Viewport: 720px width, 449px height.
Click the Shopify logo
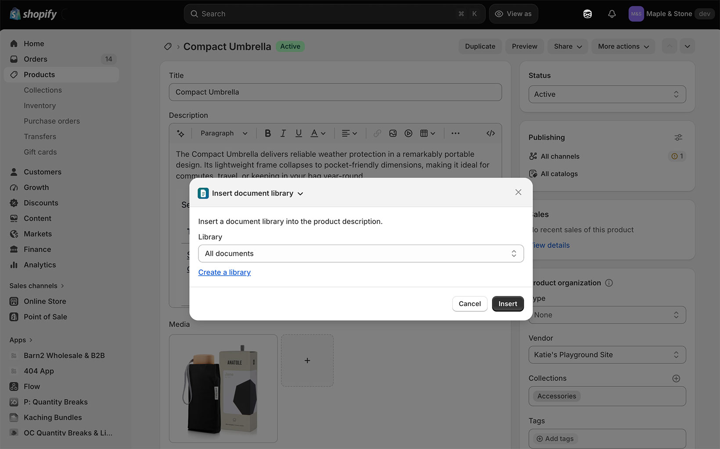pyautogui.click(x=33, y=14)
